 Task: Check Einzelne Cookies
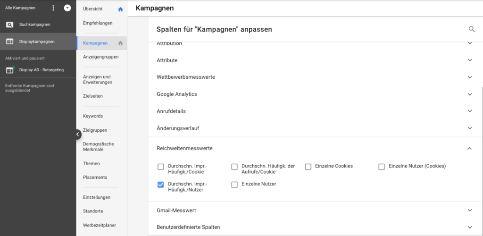(x=308, y=167)
